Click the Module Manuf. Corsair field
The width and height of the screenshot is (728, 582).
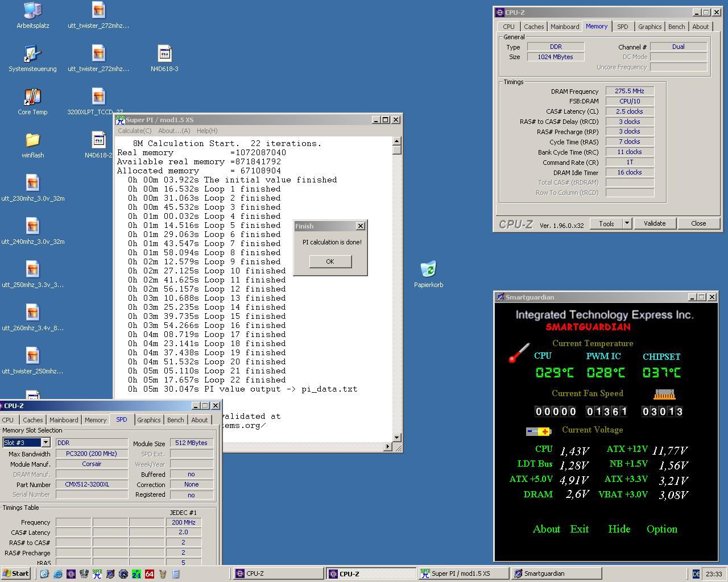(92, 464)
